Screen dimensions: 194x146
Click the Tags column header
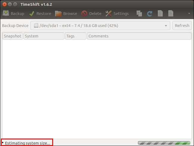76,36
